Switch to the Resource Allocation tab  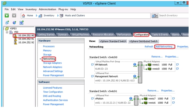103,35
